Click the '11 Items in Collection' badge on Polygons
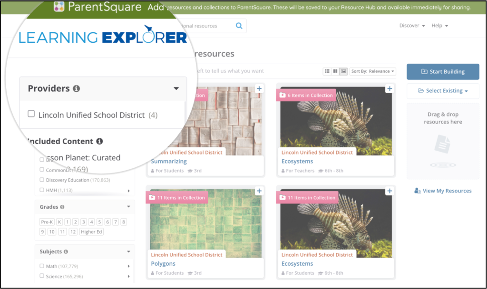Viewport: 487px width, 289px height. tap(177, 198)
